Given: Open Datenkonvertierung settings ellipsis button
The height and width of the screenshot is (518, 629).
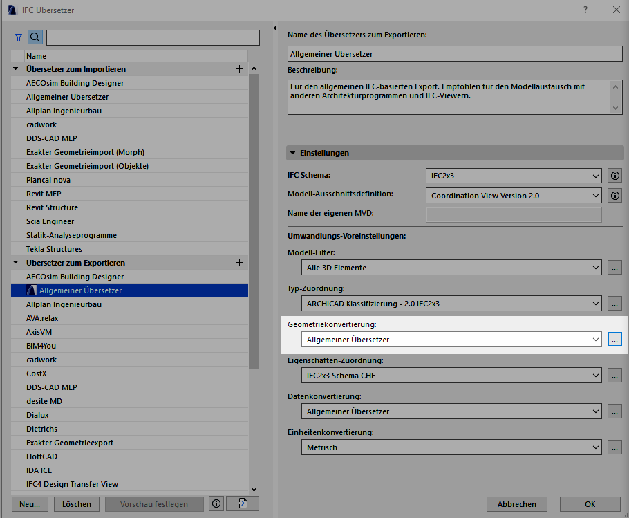Looking at the screenshot, I should pyautogui.click(x=615, y=411).
